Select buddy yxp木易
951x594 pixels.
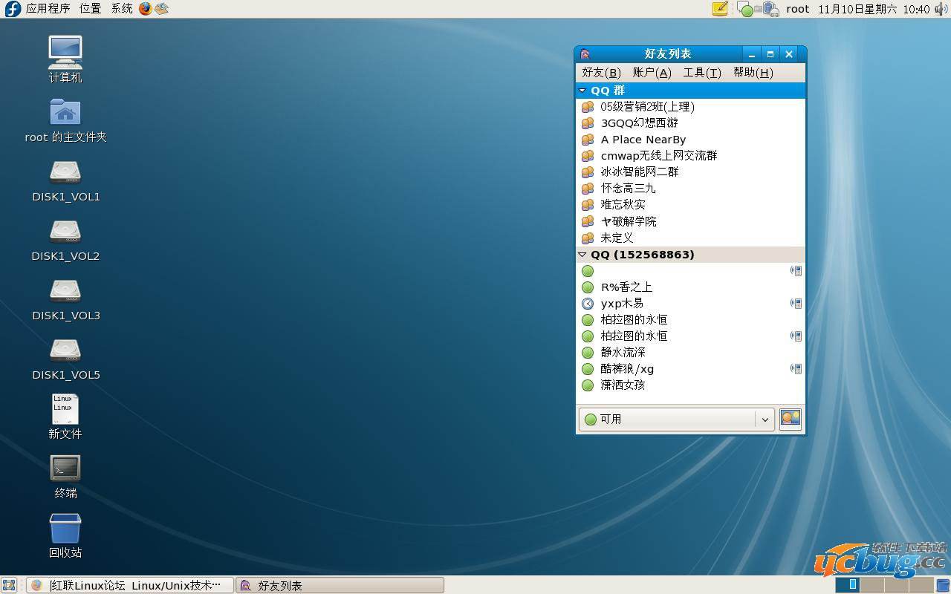coord(690,304)
